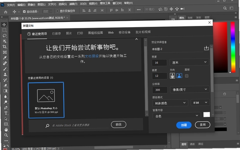The image size is (240, 150).
Task: Select the 默认 Photoshop 大小 preset thumbnail
Action: click(46, 100)
